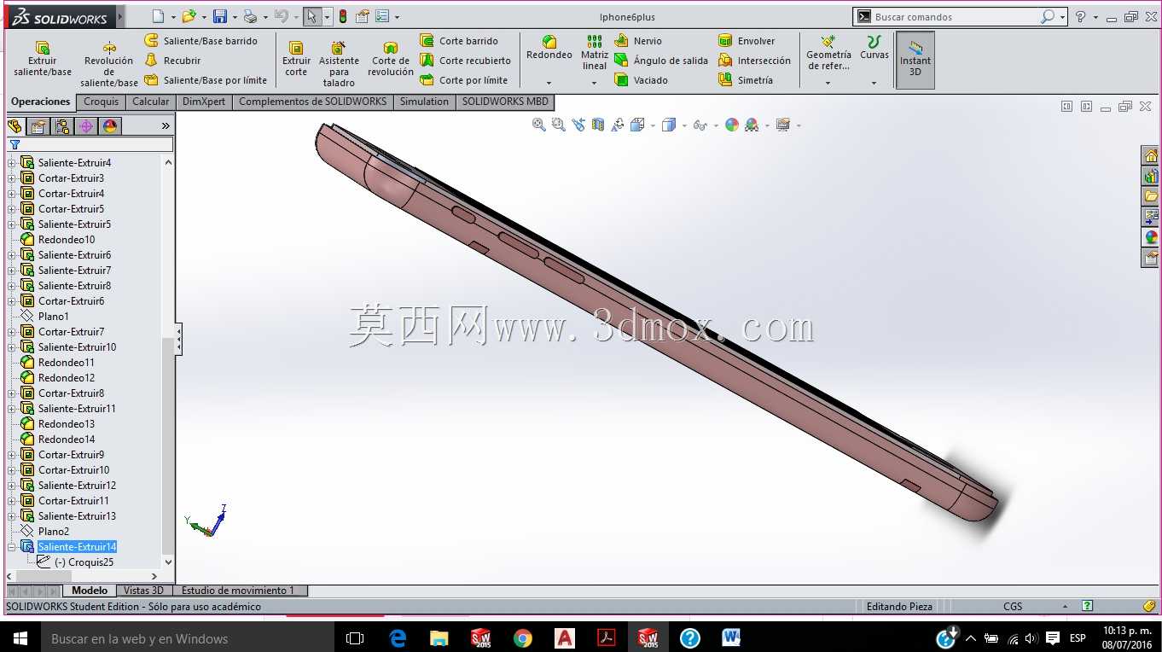The height and width of the screenshot is (652, 1162).
Task: Choose Revolución de saliente/base feature
Action: [109, 63]
